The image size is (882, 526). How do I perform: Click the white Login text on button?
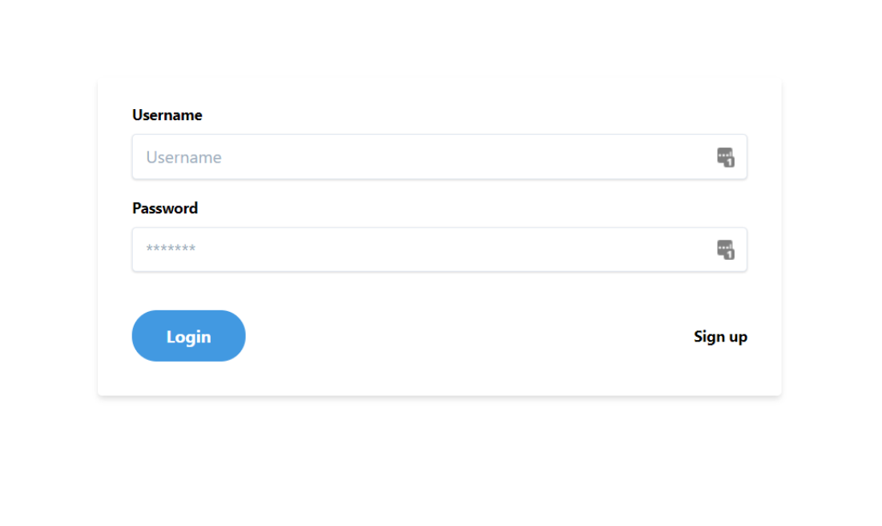coord(188,337)
